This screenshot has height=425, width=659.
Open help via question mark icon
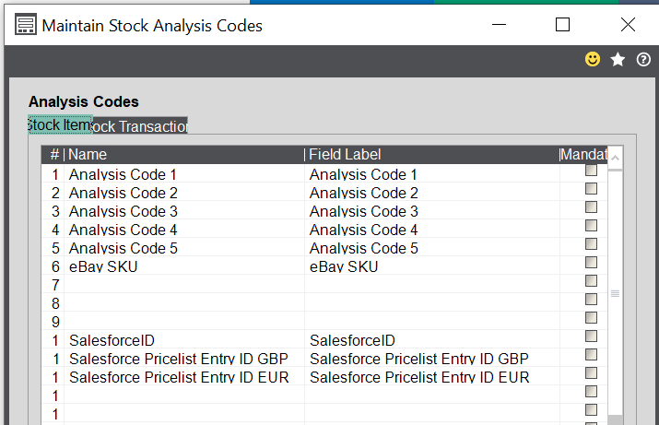[x=643, y=59]
